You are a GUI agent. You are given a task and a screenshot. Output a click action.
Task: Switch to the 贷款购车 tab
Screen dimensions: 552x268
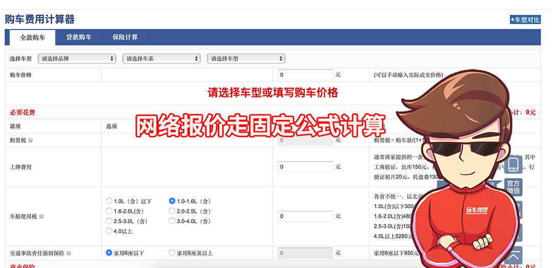point(79,37)
